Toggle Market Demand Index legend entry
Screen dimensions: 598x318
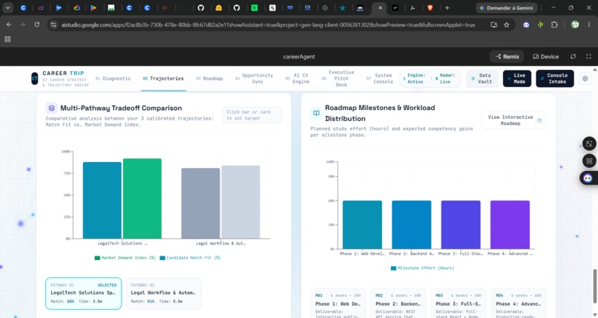coord(125,258)
